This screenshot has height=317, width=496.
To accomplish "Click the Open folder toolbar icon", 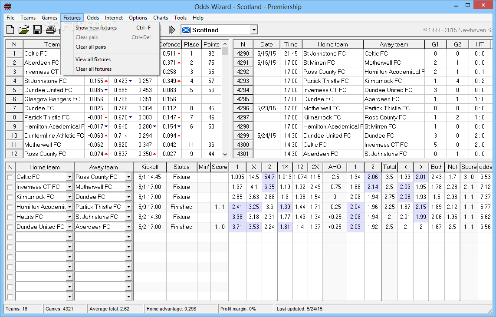I will [24, 30].
